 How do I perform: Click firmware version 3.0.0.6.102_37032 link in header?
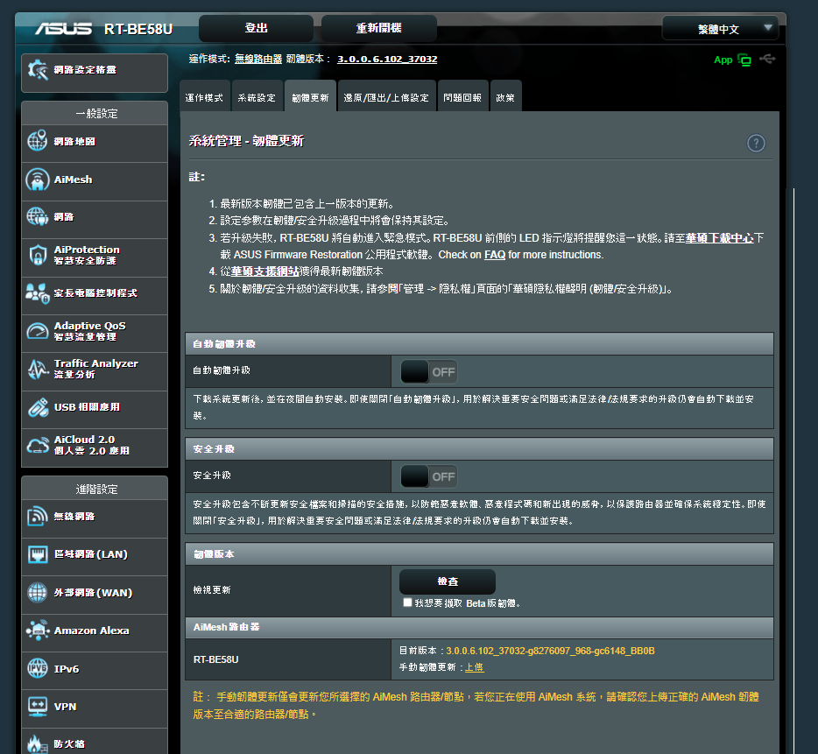(387, 59)
